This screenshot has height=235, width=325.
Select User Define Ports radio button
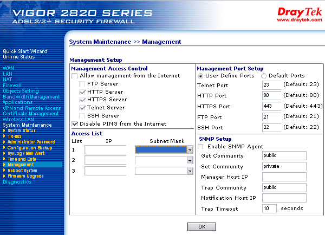[x=200, y=76]
